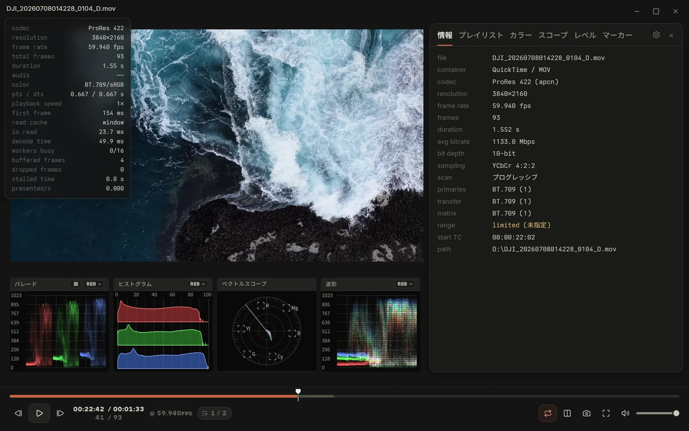Image resolution: width=689 pixels, height=431 pixels.
Task: Enter fullscreen mode
Action: click(606, 413)
